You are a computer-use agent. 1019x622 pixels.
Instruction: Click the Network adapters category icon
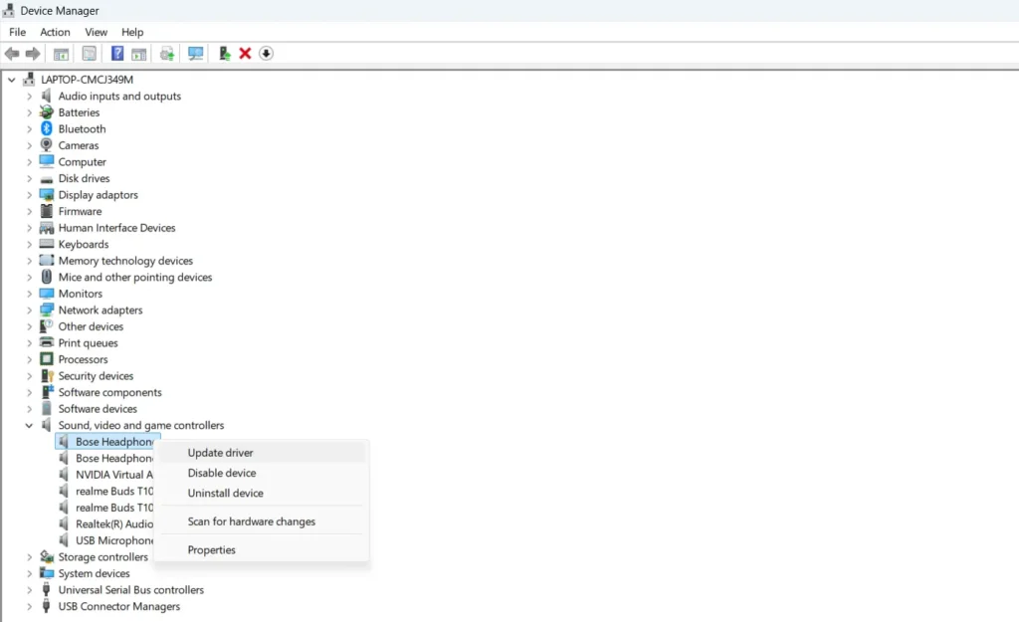click(46, 311)
